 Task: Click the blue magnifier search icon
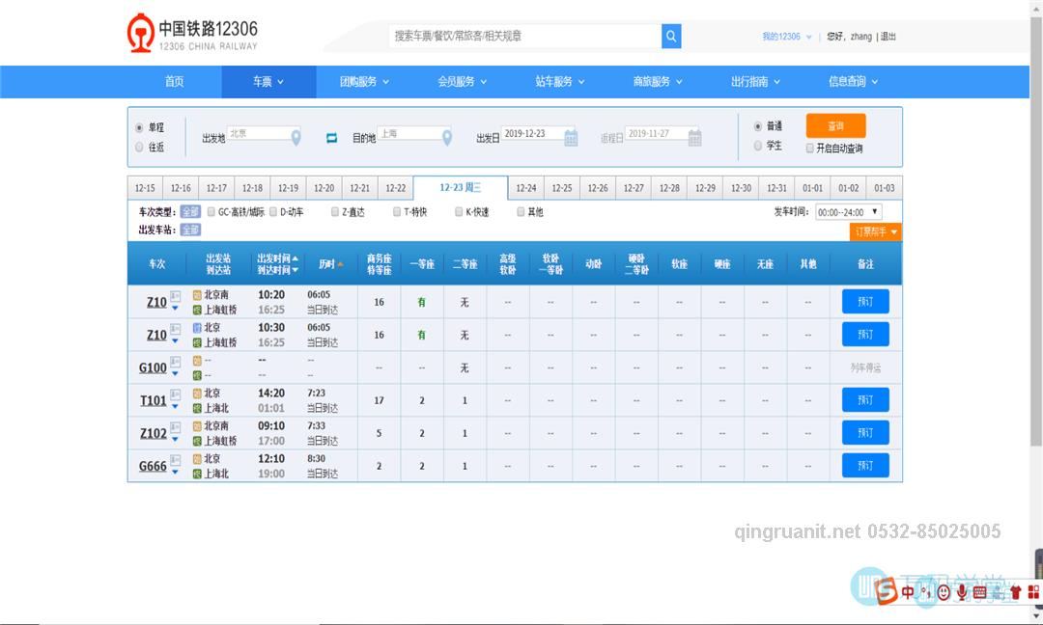[x=671, y=36]
